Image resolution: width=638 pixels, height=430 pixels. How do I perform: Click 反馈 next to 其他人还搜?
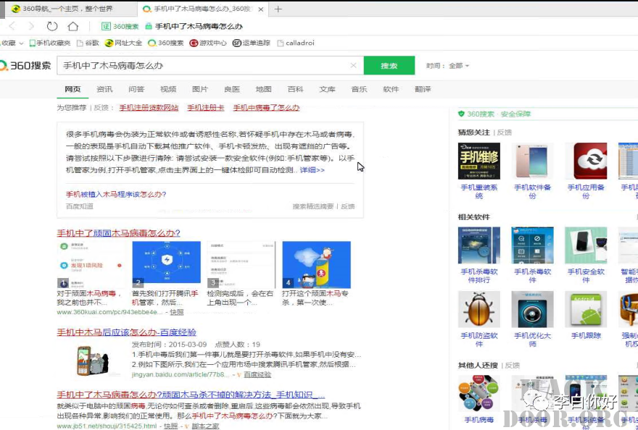click(513, 366)
